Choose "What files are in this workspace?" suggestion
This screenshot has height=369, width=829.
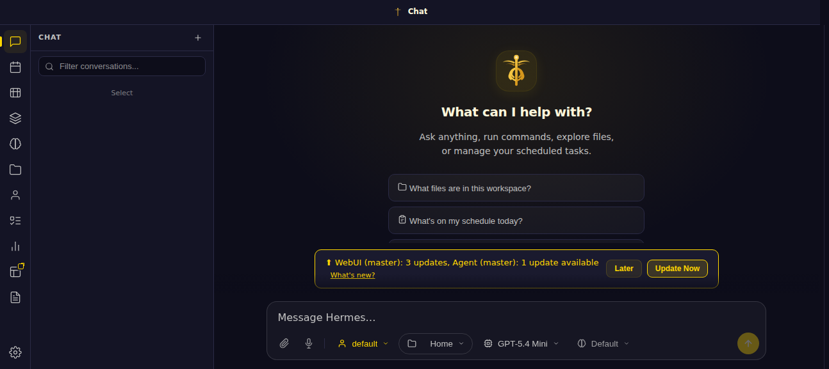point(516,188)
